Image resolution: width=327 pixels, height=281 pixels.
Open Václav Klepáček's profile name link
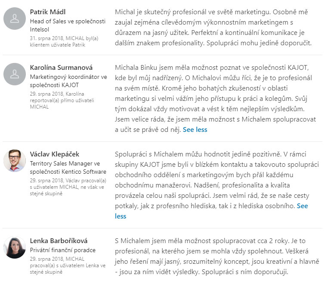point(55,154)
